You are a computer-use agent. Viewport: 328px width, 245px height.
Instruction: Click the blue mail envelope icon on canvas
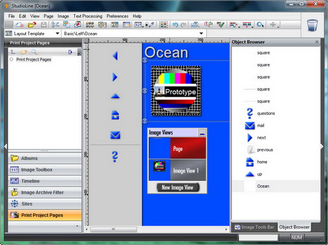[x=115, y=135]
